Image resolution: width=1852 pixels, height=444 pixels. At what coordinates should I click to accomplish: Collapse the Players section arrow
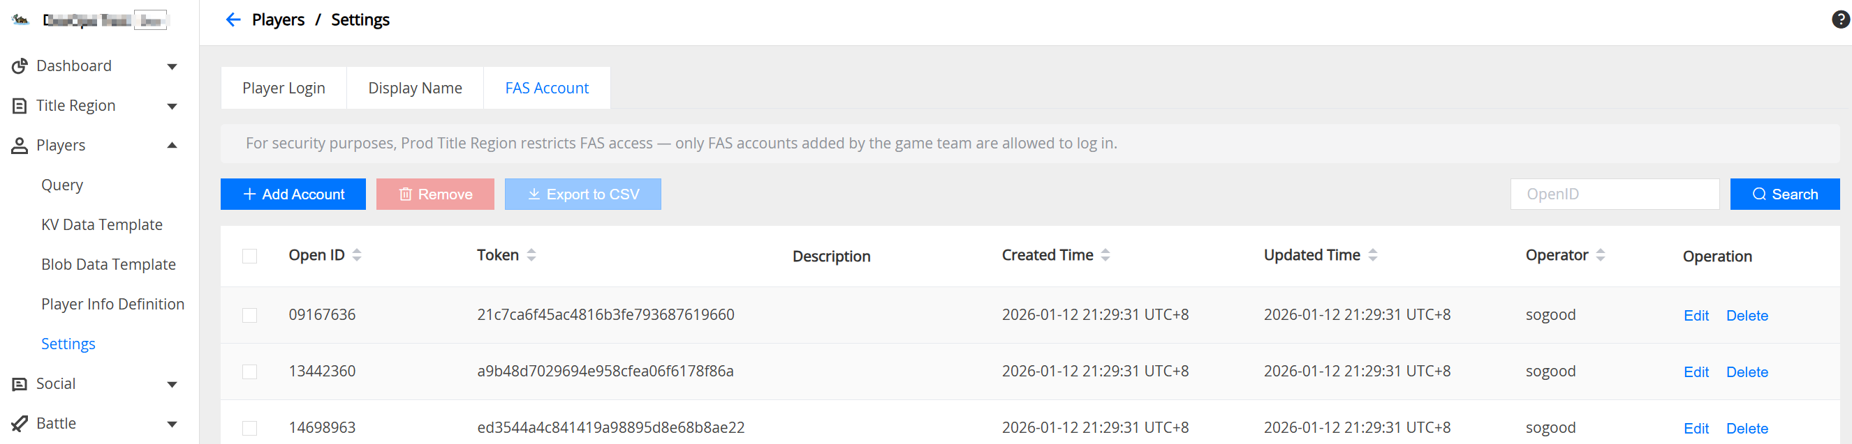click(x=172, y=146)
